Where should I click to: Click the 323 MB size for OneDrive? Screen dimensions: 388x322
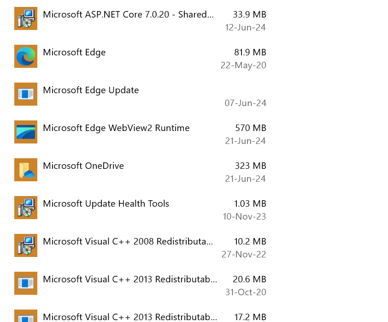[x=251, y=166]
